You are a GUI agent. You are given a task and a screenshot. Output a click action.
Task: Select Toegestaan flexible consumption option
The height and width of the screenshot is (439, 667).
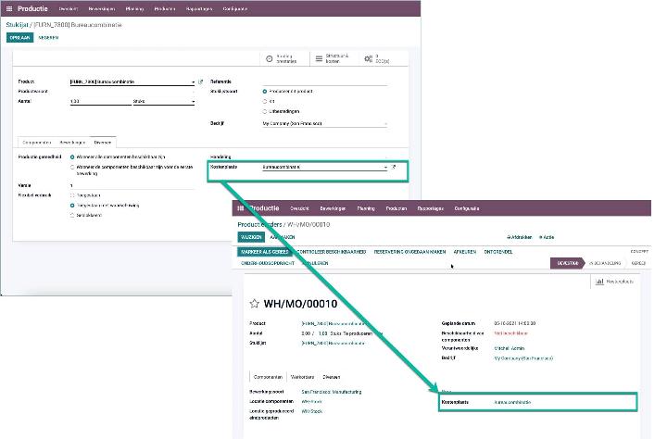coord(72,195)
